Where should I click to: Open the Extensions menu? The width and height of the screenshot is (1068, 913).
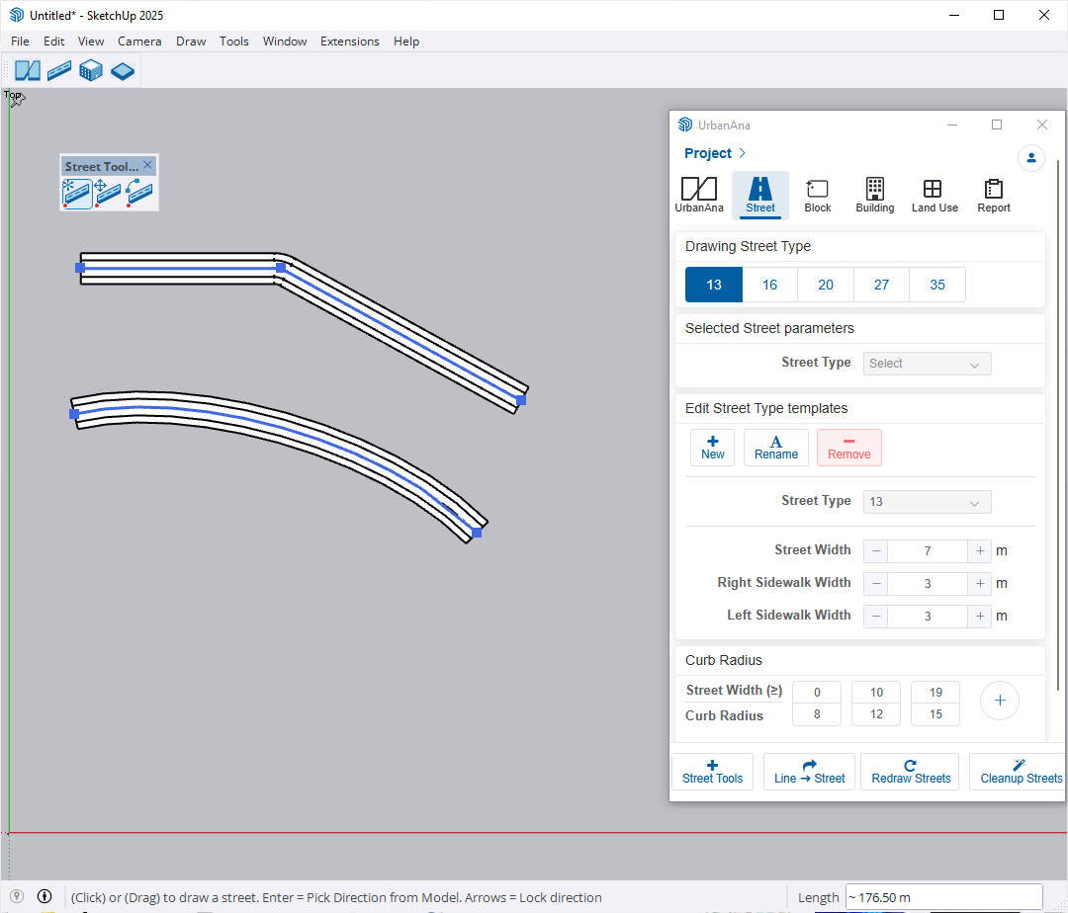click(x=349, y=41)
